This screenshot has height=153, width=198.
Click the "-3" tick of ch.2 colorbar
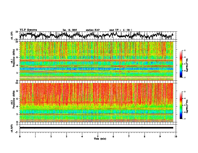[x=184, y=92]
